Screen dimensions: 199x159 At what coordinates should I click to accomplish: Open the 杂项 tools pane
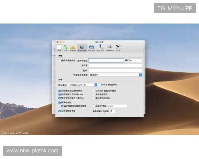[x=118, y=47]
